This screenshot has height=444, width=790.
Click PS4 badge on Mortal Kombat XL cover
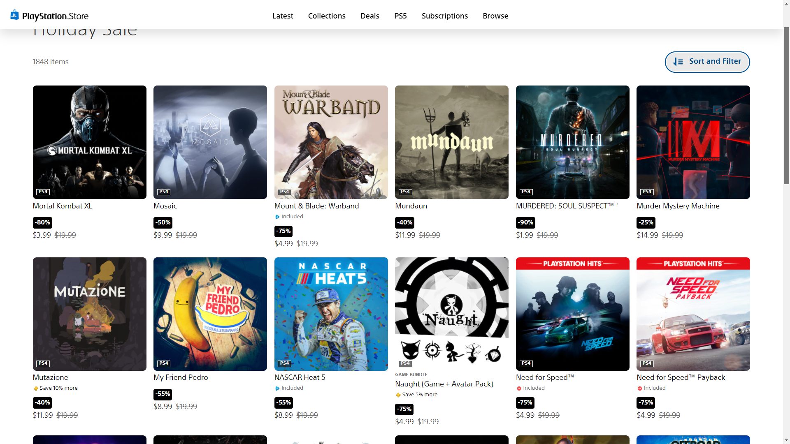coord(43,192)
